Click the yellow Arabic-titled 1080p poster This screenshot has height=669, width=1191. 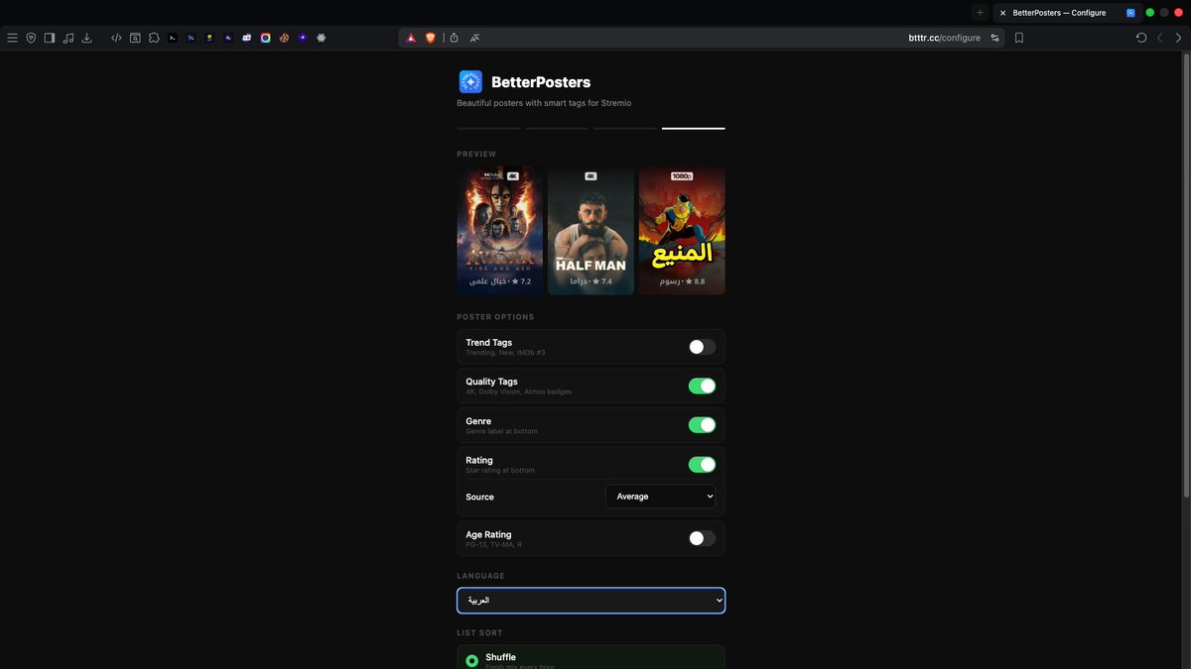[682, 231]
